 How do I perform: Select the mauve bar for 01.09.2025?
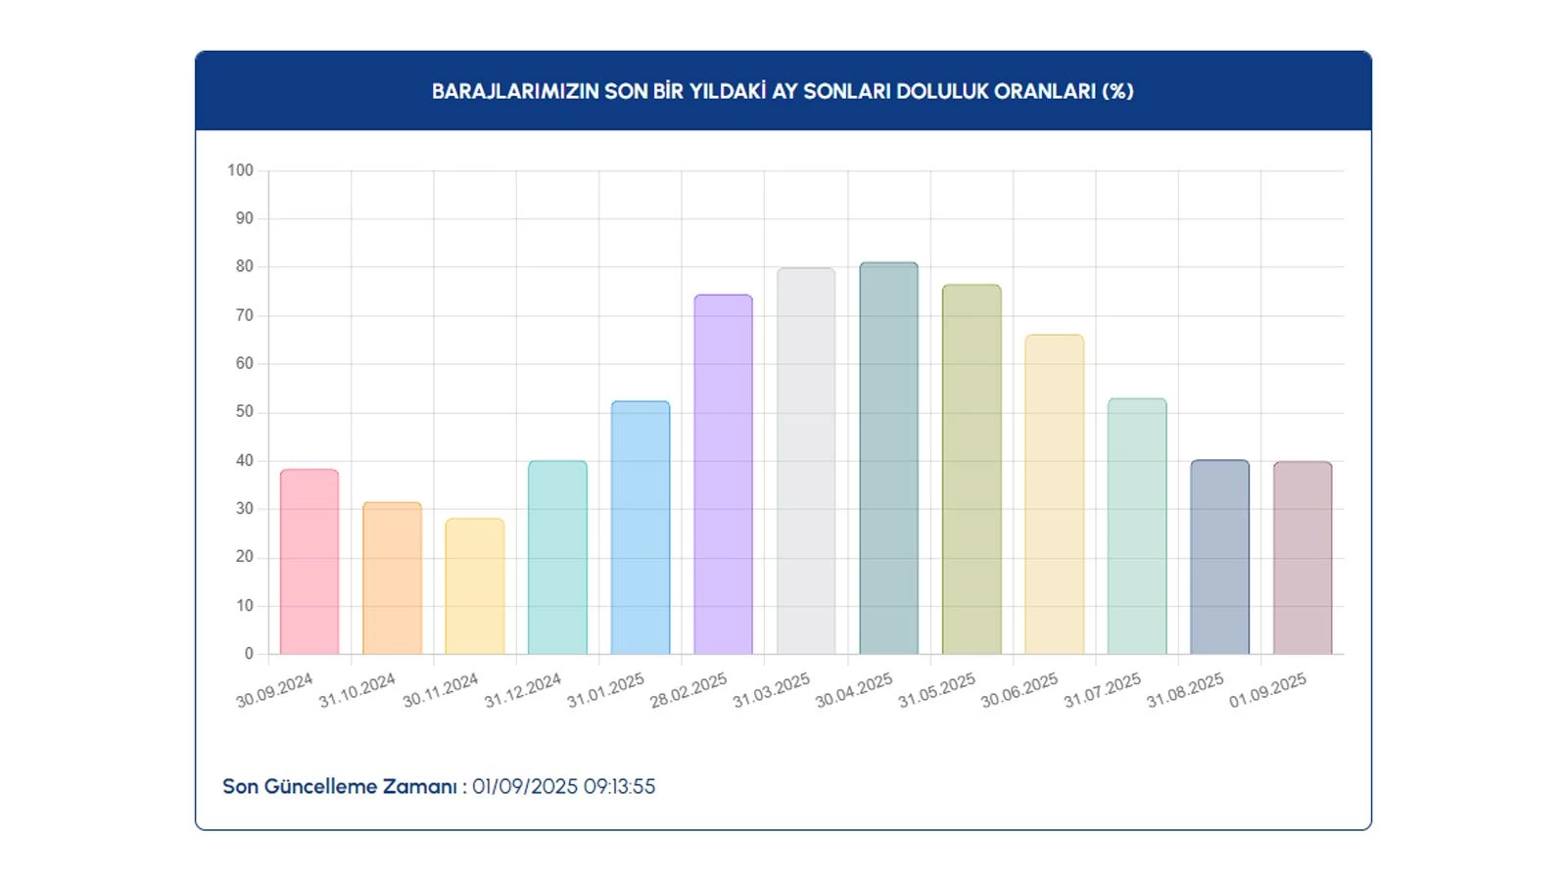pos(1303,558)
